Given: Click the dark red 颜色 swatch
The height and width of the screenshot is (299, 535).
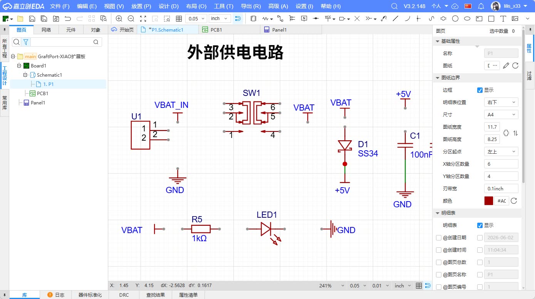Looking at the screenshot, I should [x=488, y=201].
